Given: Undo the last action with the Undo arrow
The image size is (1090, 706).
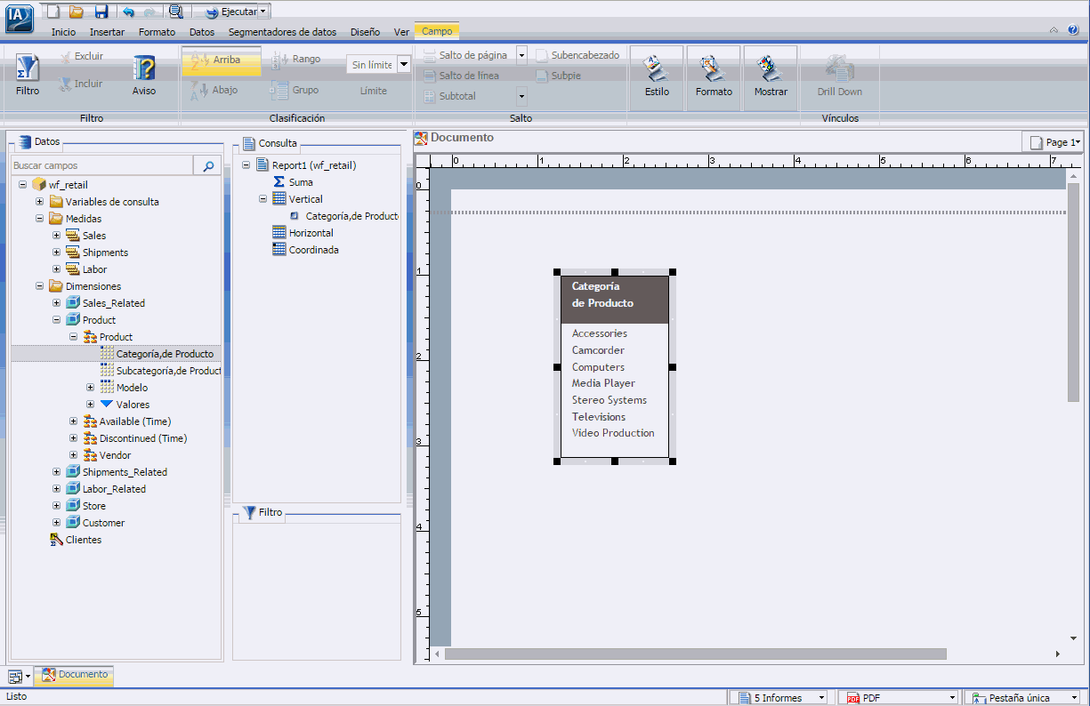Looking at the screenshot, I should tap(128, 12).
